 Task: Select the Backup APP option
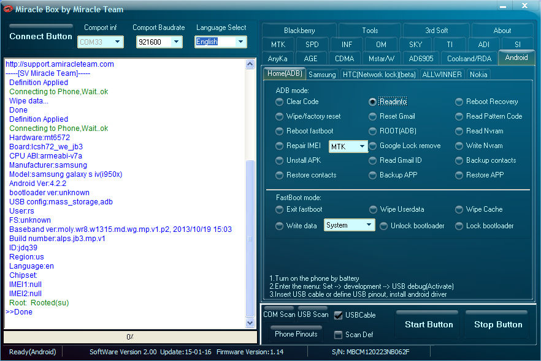pos(393,175)
